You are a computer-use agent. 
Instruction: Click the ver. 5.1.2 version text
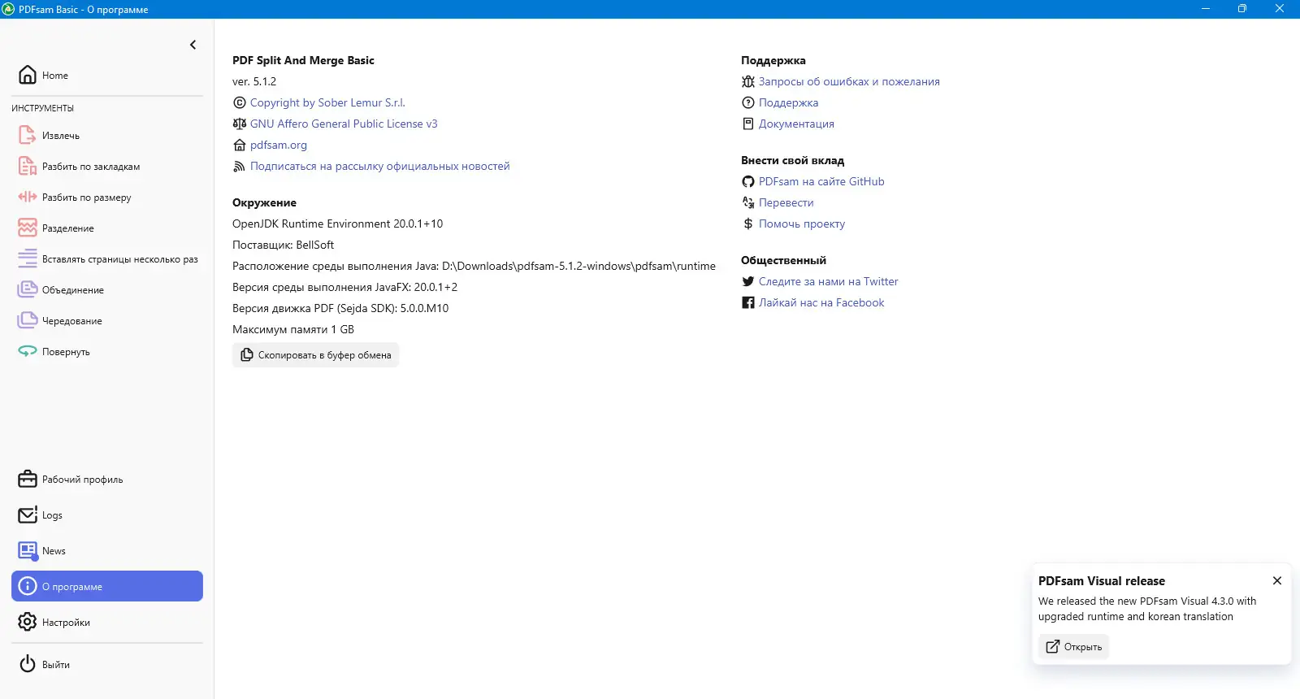coord(254,81)
